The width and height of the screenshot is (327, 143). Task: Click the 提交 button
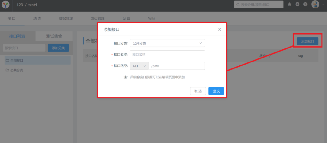[x=216, y=91]
